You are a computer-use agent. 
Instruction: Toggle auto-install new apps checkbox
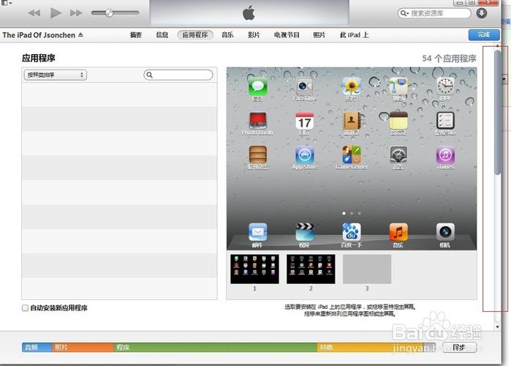25,308
